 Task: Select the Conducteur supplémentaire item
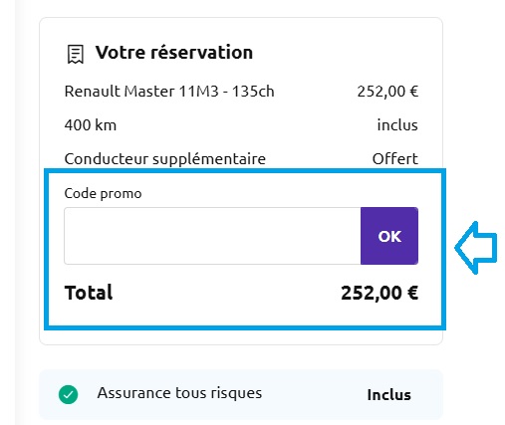coord(165,159)
